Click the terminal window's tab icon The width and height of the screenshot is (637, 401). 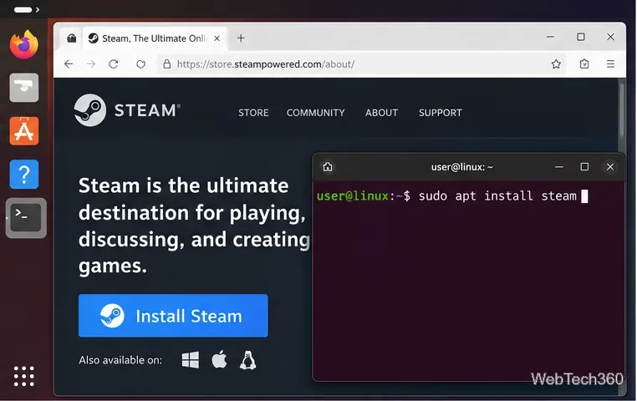328,167
